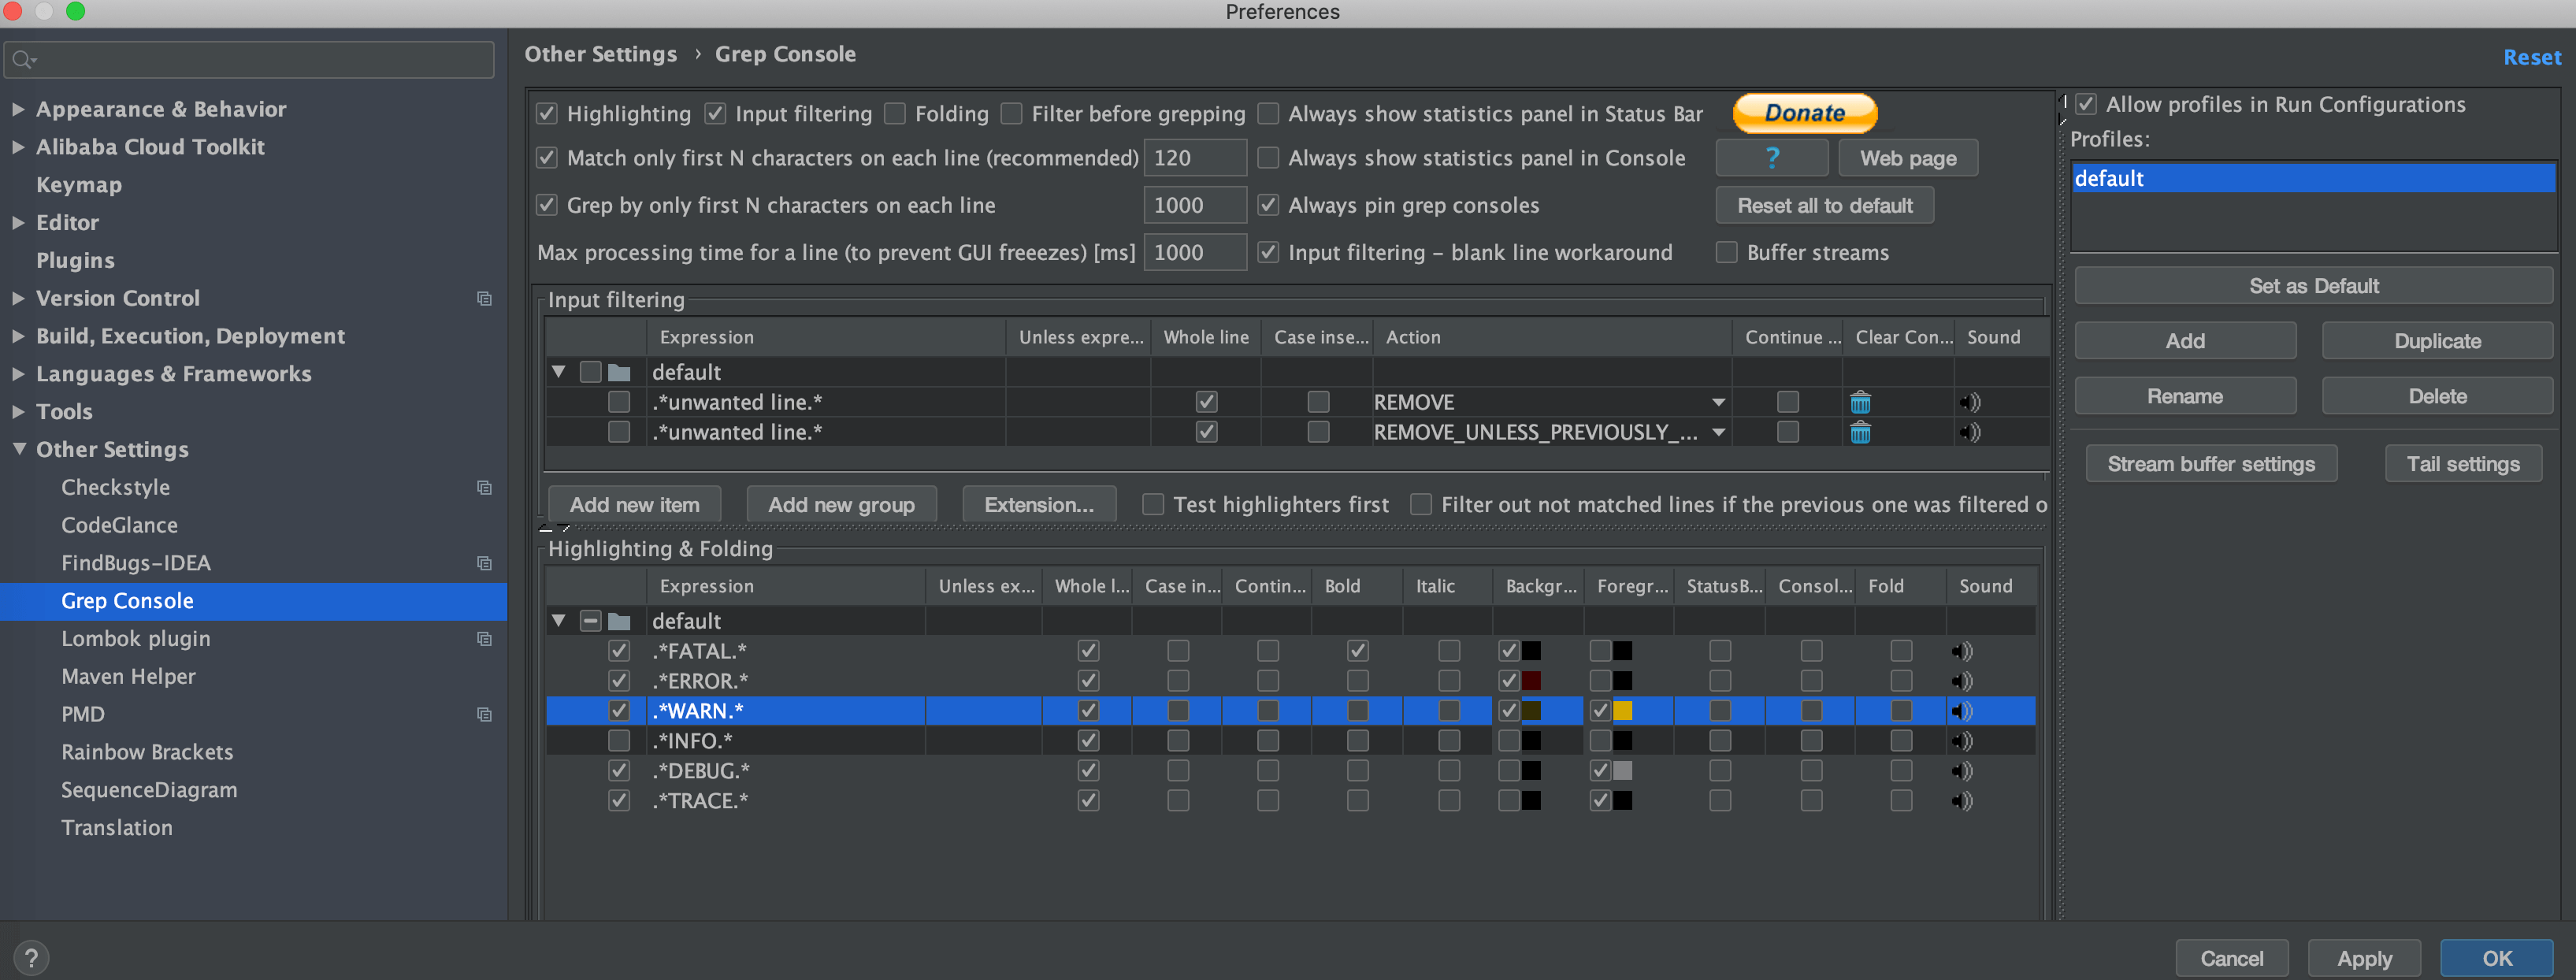Open the REMOVE action dropdown
This screenshot has width=2576, height=980.
(x=1719, y=402)
